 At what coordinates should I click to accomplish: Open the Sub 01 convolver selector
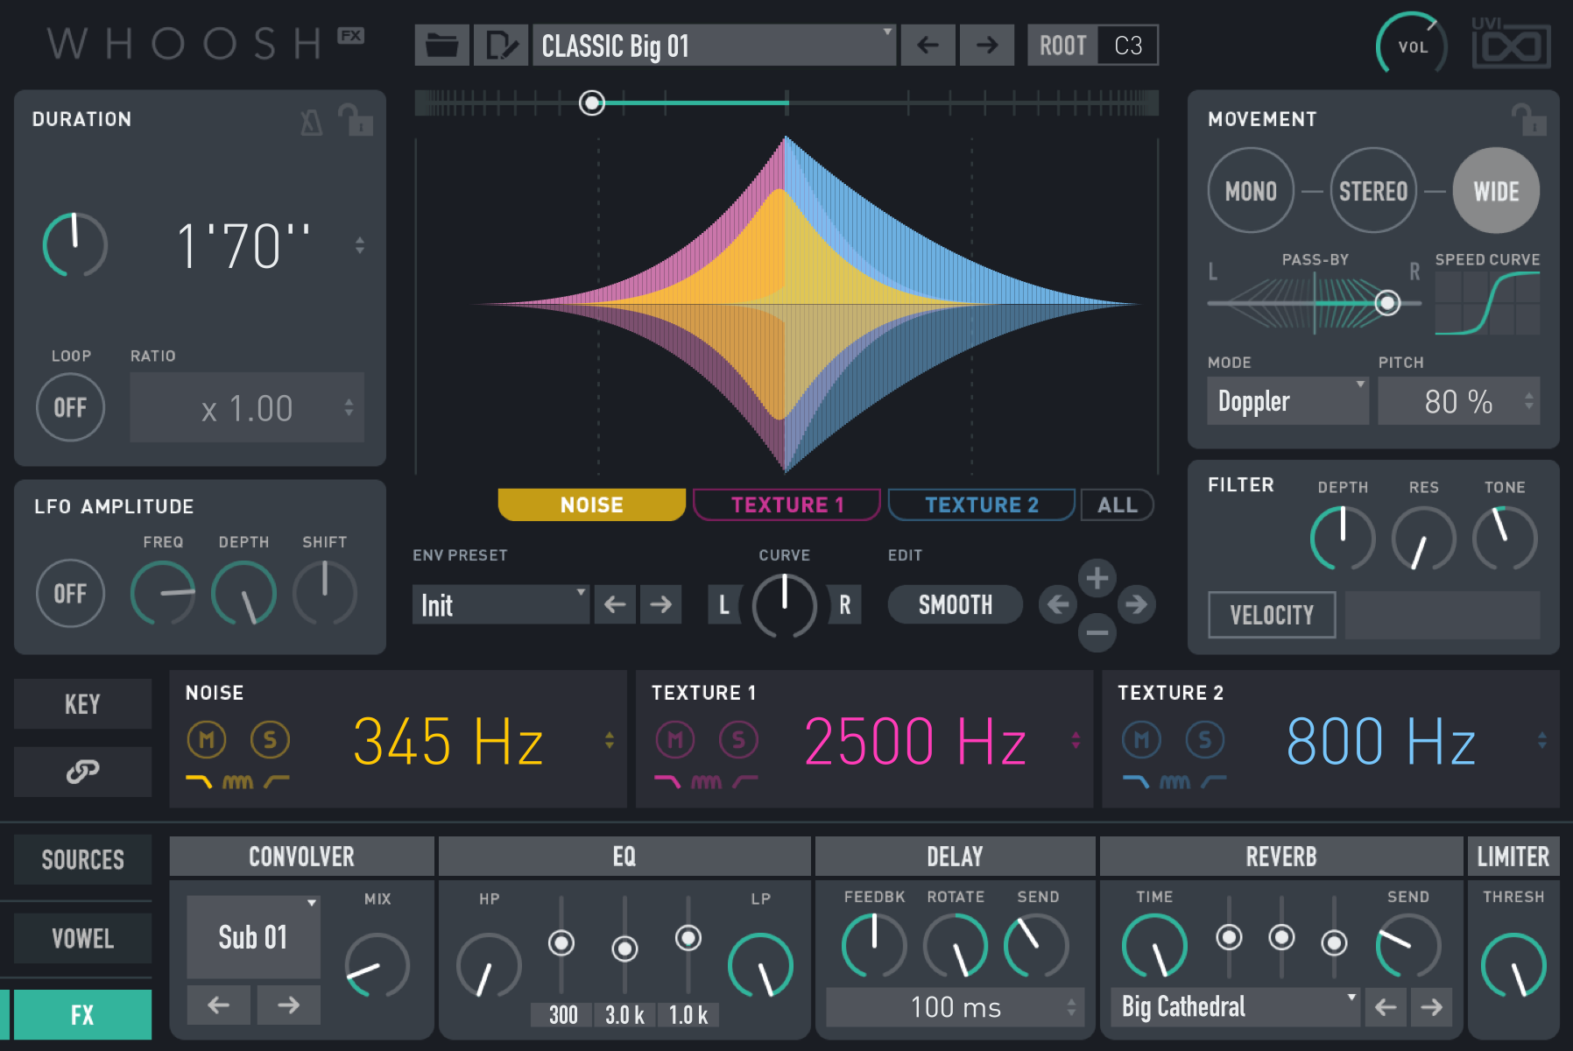pyautogui.click(x=253, y=936)
